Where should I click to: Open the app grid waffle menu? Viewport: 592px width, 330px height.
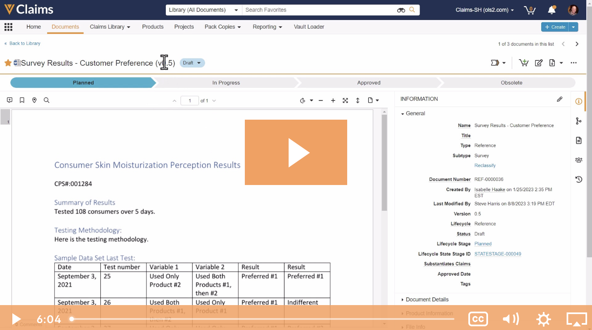(8, 27)
